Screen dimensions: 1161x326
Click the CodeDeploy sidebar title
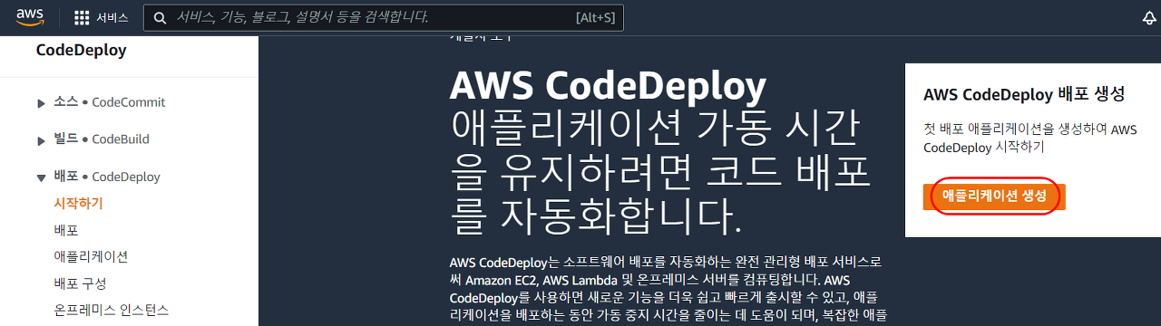(x=82, y=51)
